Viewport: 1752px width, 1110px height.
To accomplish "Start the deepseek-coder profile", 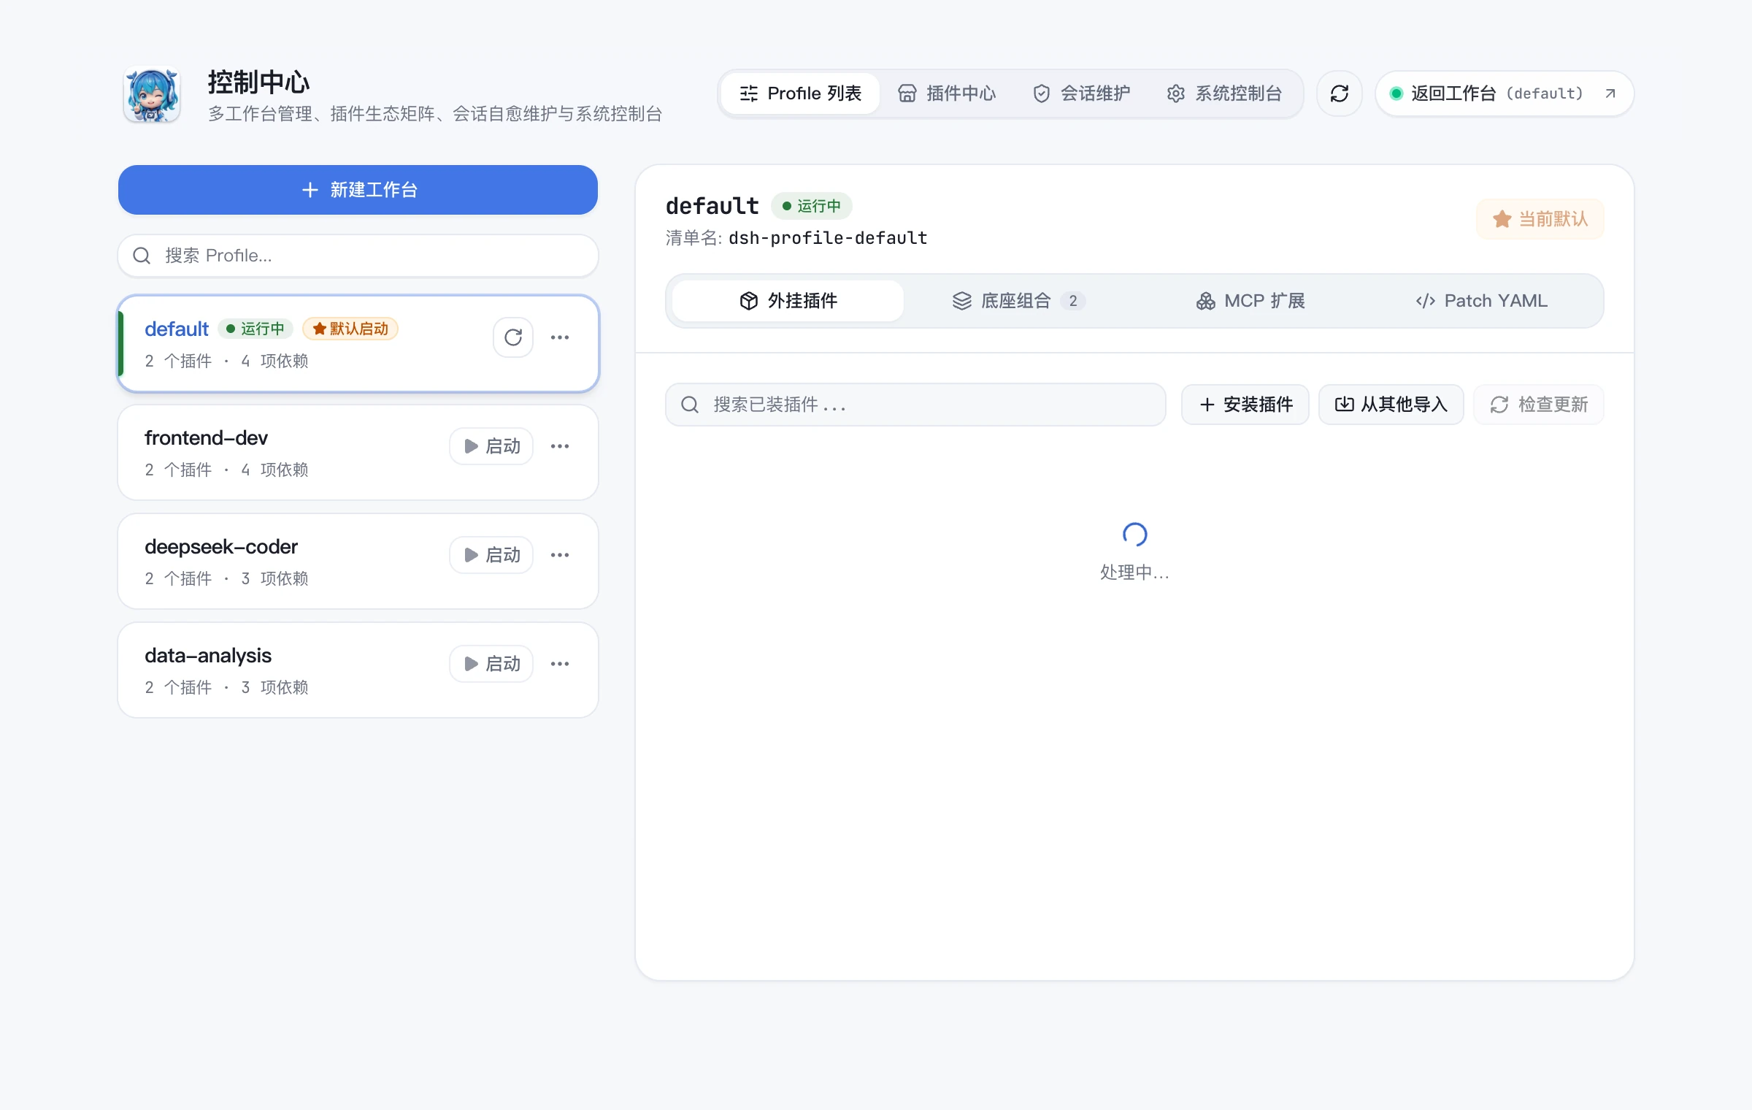I will coord(491,555).
